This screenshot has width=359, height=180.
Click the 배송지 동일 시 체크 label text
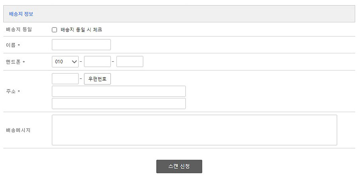[x=81, y=30]
